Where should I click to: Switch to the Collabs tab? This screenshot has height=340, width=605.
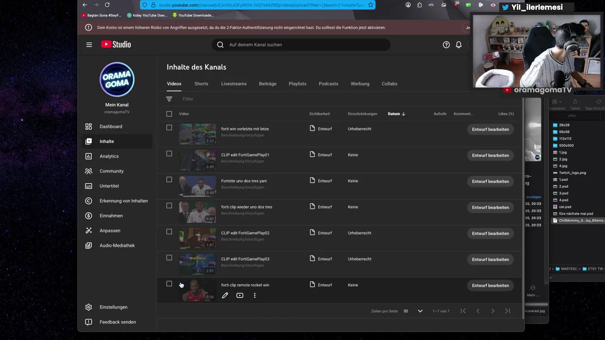[x=389, y=84]
